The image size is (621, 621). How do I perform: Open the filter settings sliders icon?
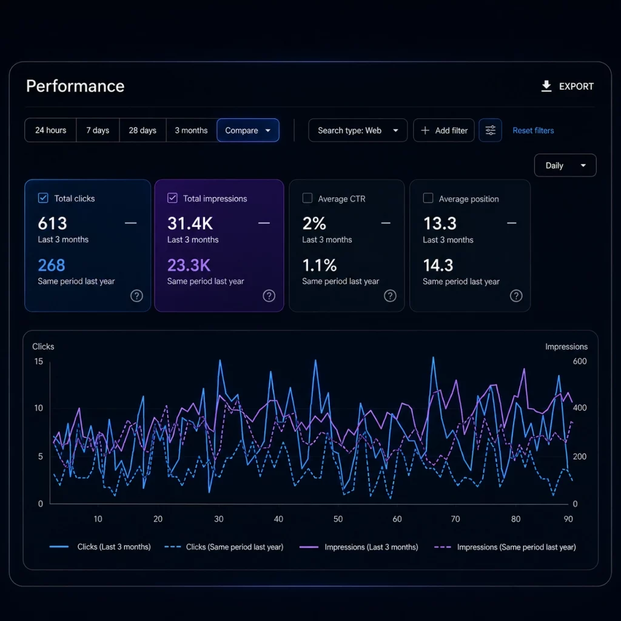coord(490,130)
